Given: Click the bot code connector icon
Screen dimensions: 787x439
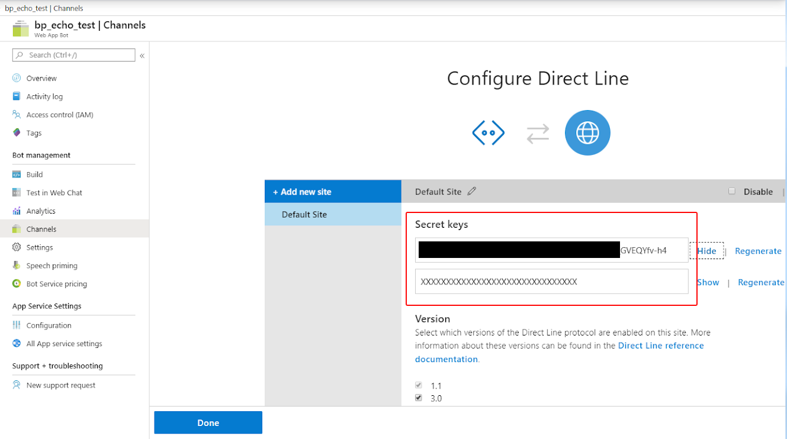Looking at the screenshot, I should tap(489, 133).
